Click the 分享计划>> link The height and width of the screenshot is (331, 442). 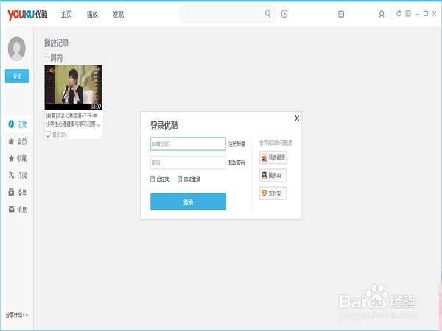(x=17, y=315)
